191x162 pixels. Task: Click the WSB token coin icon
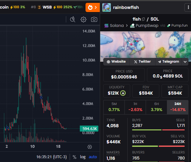point(39,7)
